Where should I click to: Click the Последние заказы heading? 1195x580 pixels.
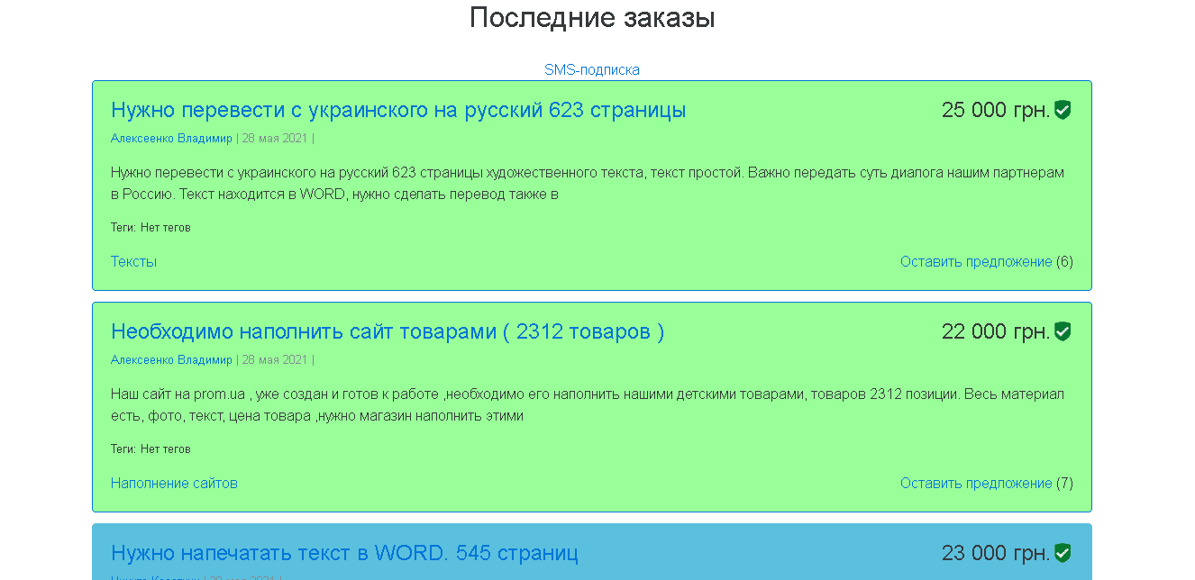(x=592, y=18)
